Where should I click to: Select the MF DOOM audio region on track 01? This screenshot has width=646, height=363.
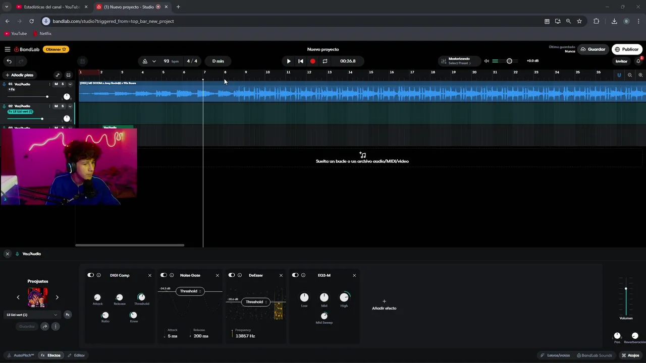362,91
